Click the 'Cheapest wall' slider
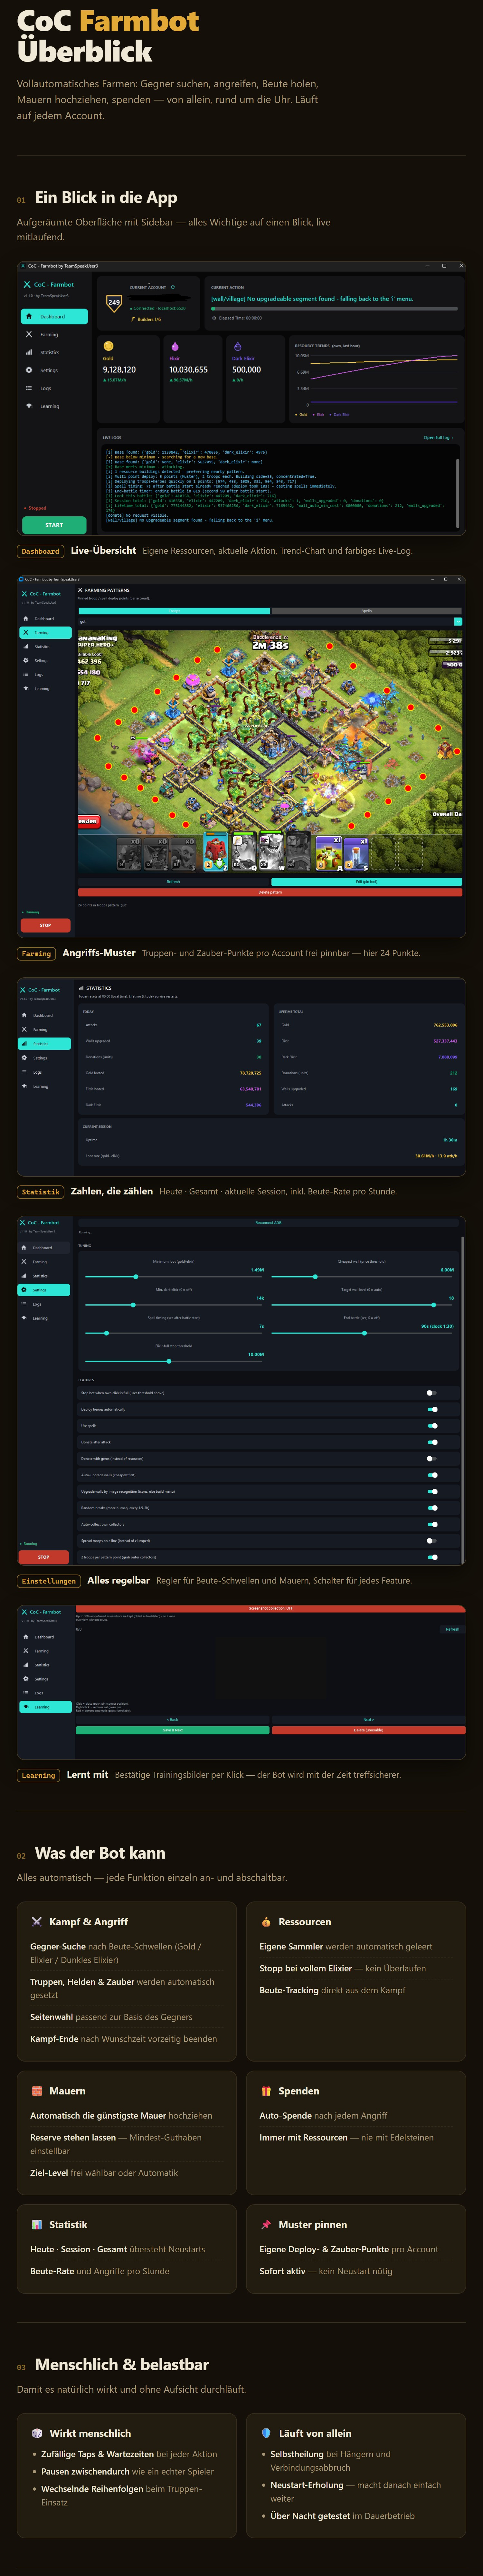Image resolution: width=483 pixels, height=2576 pixels. (362, 1277)
